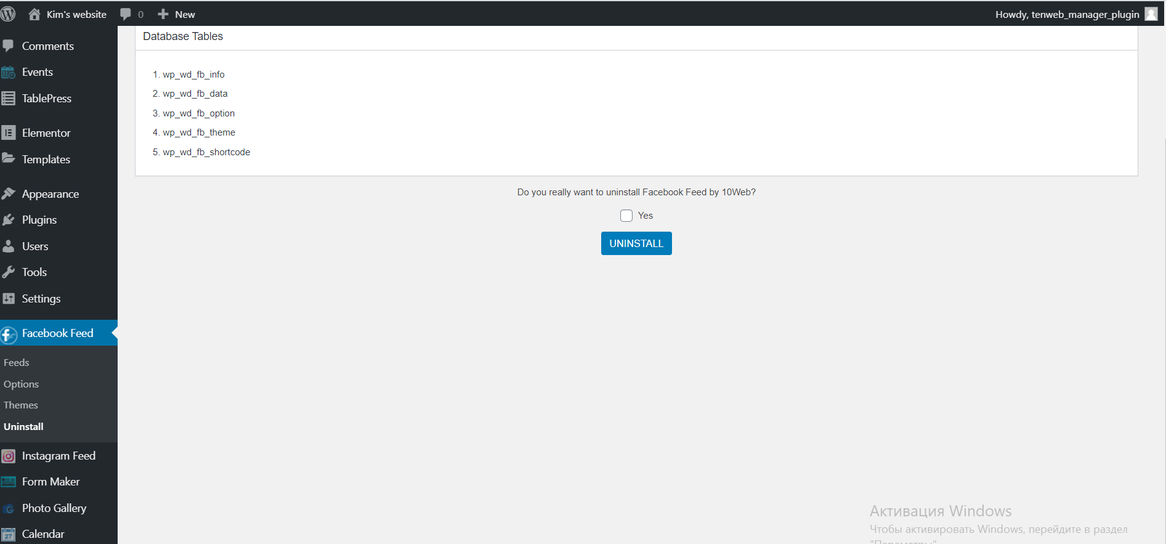Open the Comments menu item
Screen dimensions: 1166x544
[48, 46]
